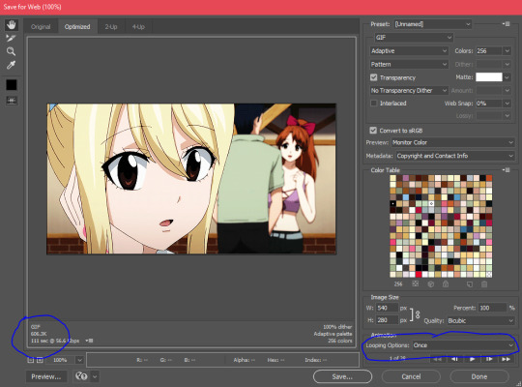Delete selected colors trash icon
Screen dimensions: 522x387
point(484,284)
